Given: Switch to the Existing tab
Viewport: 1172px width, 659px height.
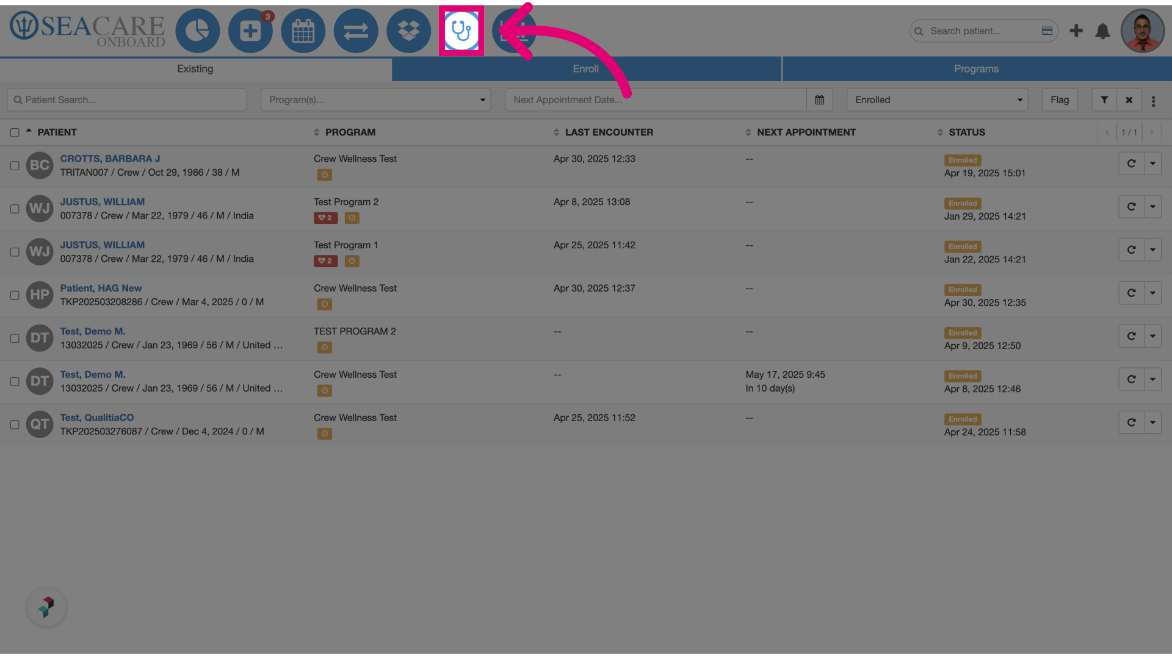Looking at the screenshot, I should coord(195,69).
